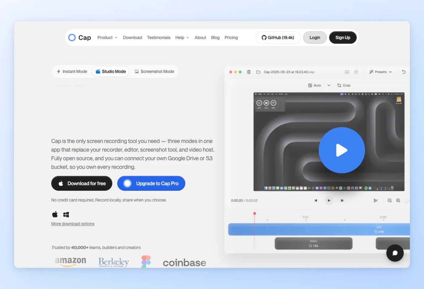This screenshot has width=424, height=289.
Task: Open the Pricing page
Action: [x=231, y=37]
